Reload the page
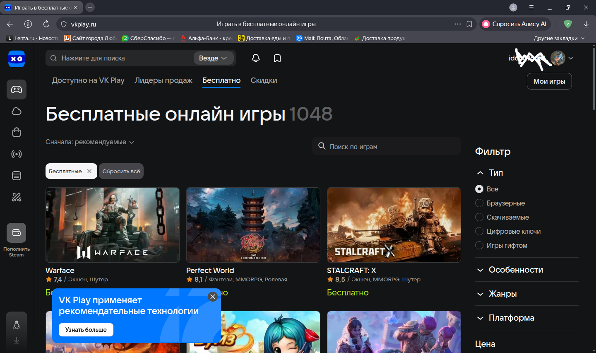The width and height of the screenshot is (596, 353). pos(46,24)
